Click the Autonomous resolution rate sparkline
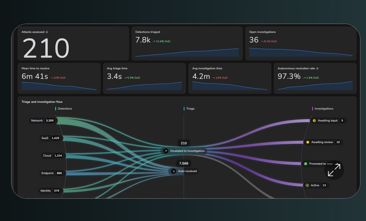366x221 pixels. 315,86
